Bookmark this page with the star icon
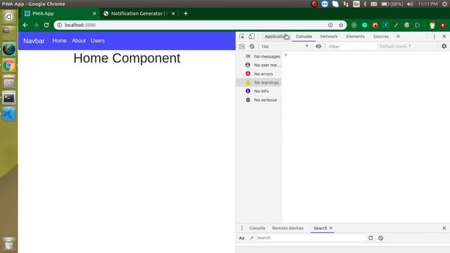450x253 pixels. [x=340, y=25]
